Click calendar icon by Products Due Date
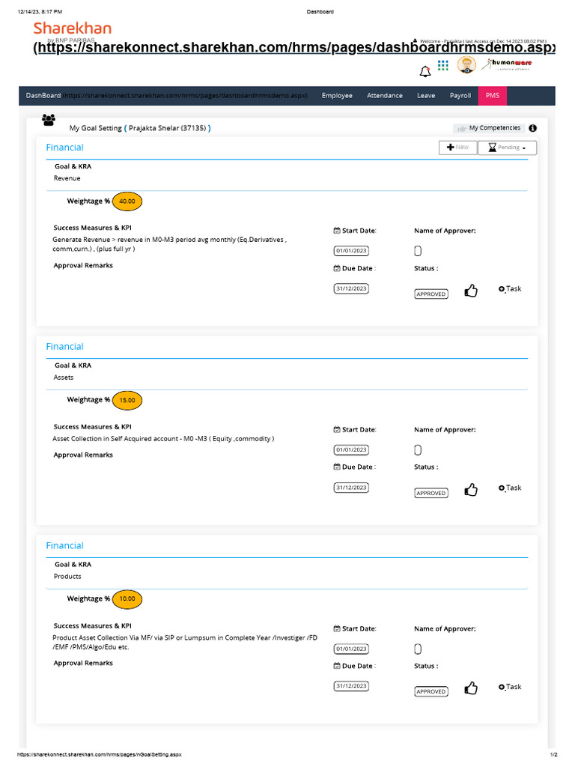The image size is (575, 767). 337,666
